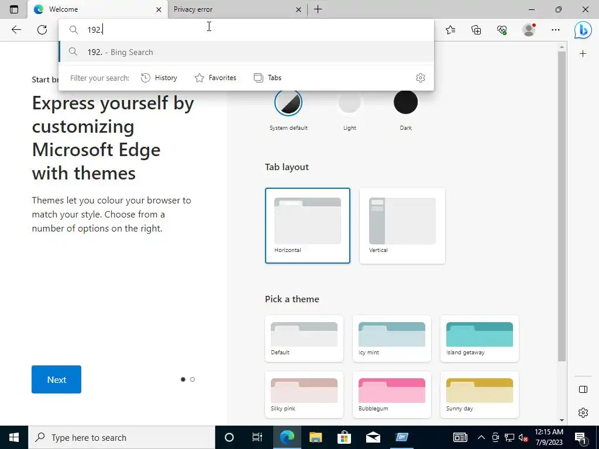Click the page vertical scrollbar thumb

pos(562,206)
